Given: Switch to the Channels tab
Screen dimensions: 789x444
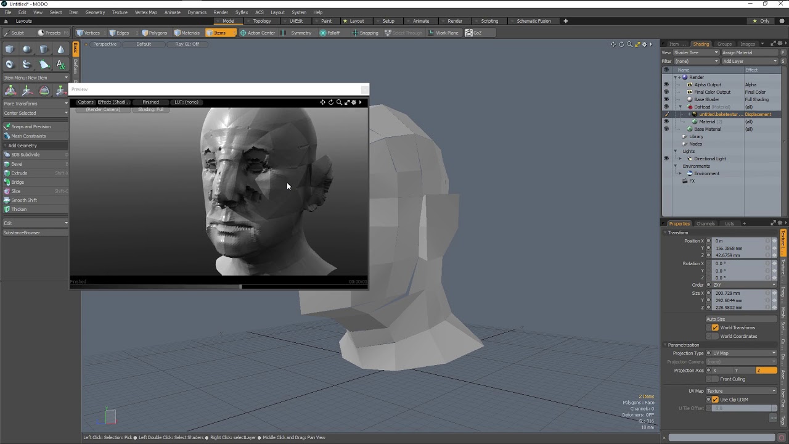Looking at the screenshot, I should (x=705, y=223).
